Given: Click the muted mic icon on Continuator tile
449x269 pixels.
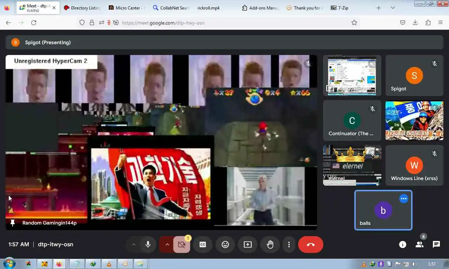Looking at the screenshot, I should pos(373,109).
